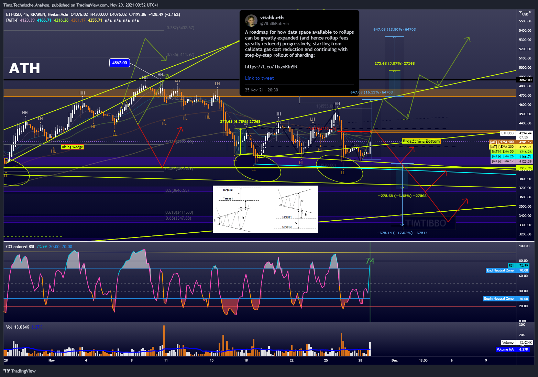The width and height of the screenshot is (538, 377).
Task: Click the white Volume label on the axis
Action: coord(508,342)
